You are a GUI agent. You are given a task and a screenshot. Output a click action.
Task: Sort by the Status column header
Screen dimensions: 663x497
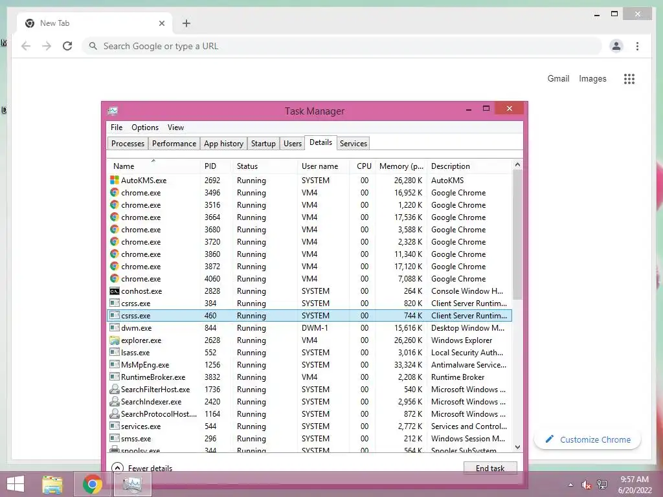[265, 166]
